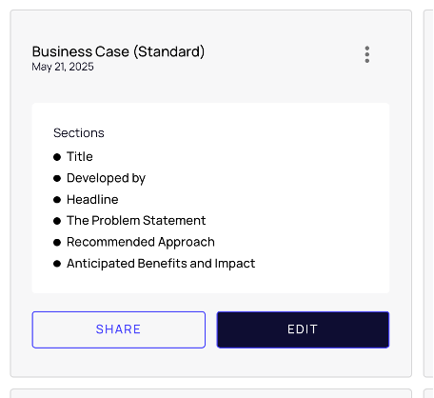This screenshot has width=434, height=398.
Task: Select The Problem Statement section entry
Action: (x=136, y=221)
